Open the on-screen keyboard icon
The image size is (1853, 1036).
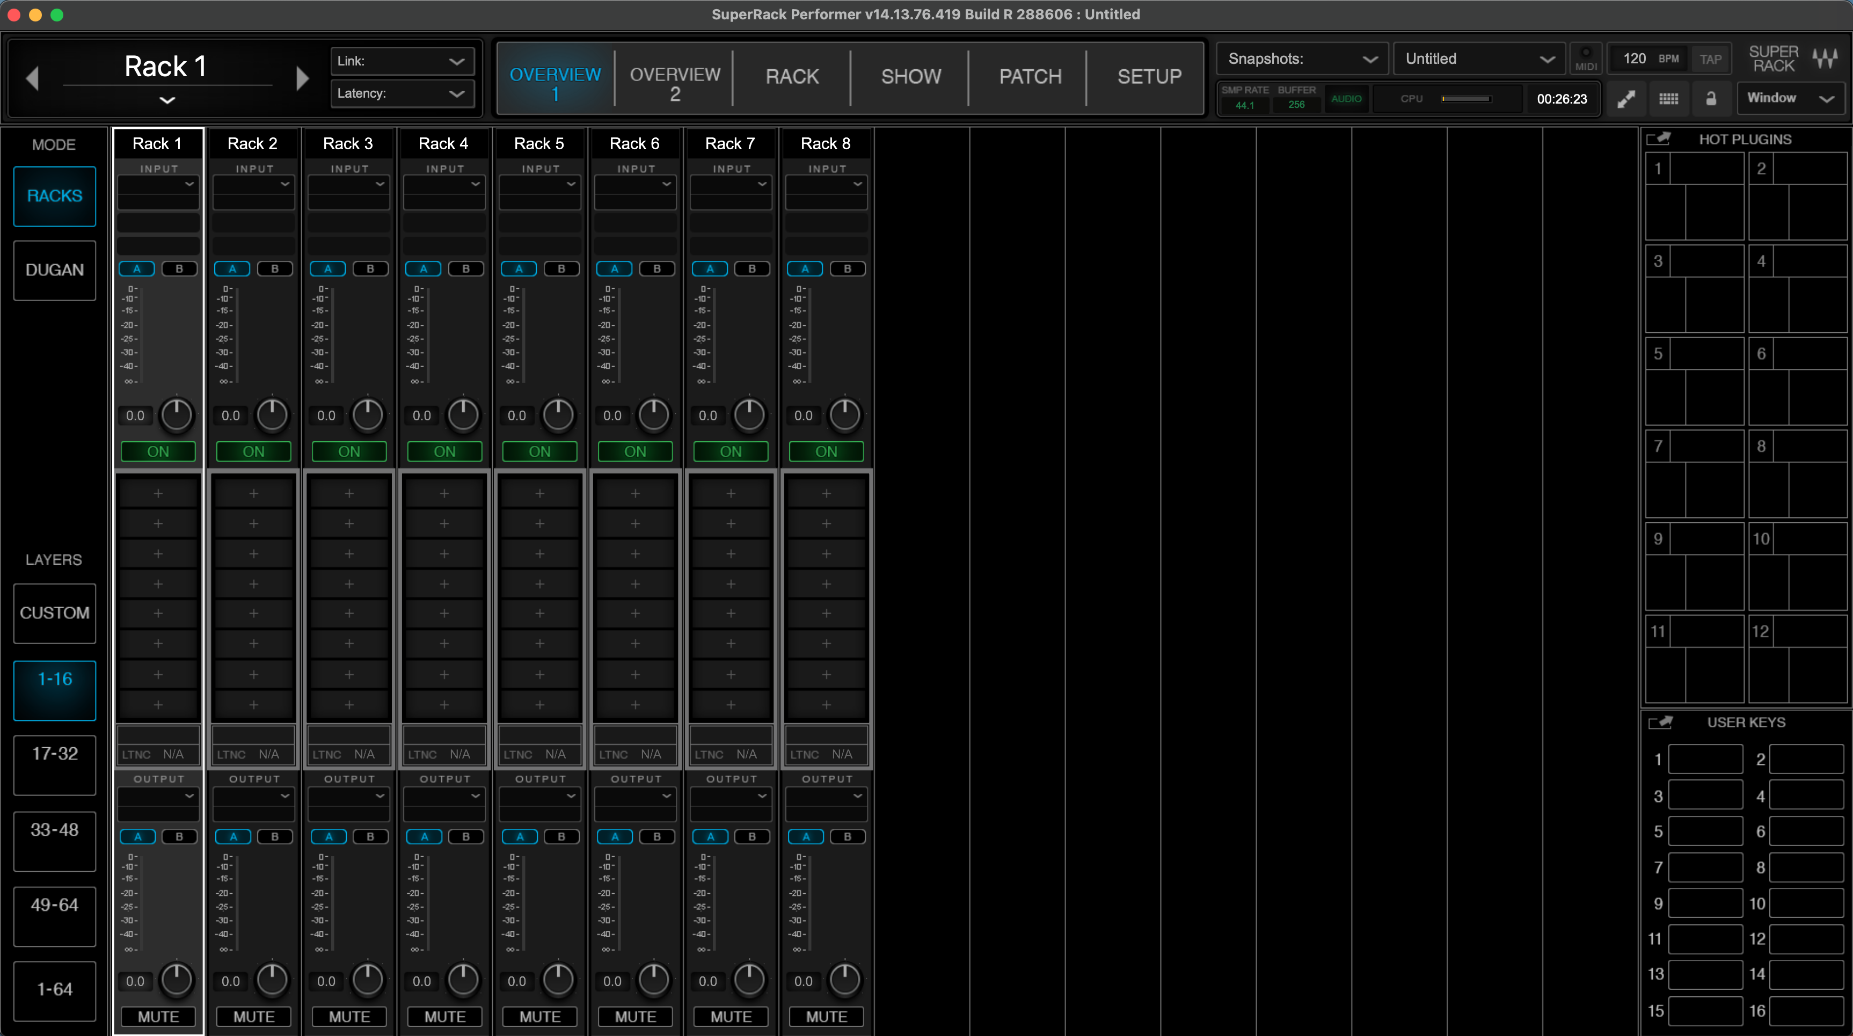[x=1669, y=99]
